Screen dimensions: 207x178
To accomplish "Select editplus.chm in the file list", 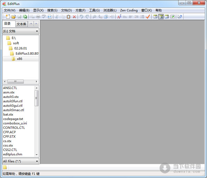I will tap(13, 154).
